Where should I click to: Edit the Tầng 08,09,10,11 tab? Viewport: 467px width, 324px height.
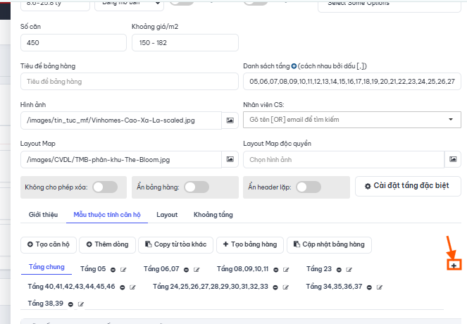pos(286,270)
